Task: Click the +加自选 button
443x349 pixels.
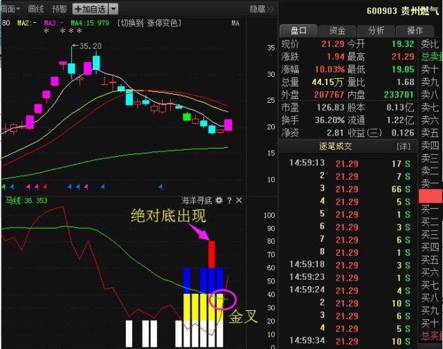Action: (x=91, y=9)
